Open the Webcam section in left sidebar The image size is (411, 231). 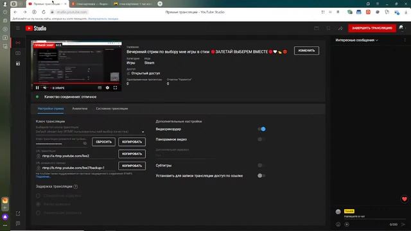18,53
